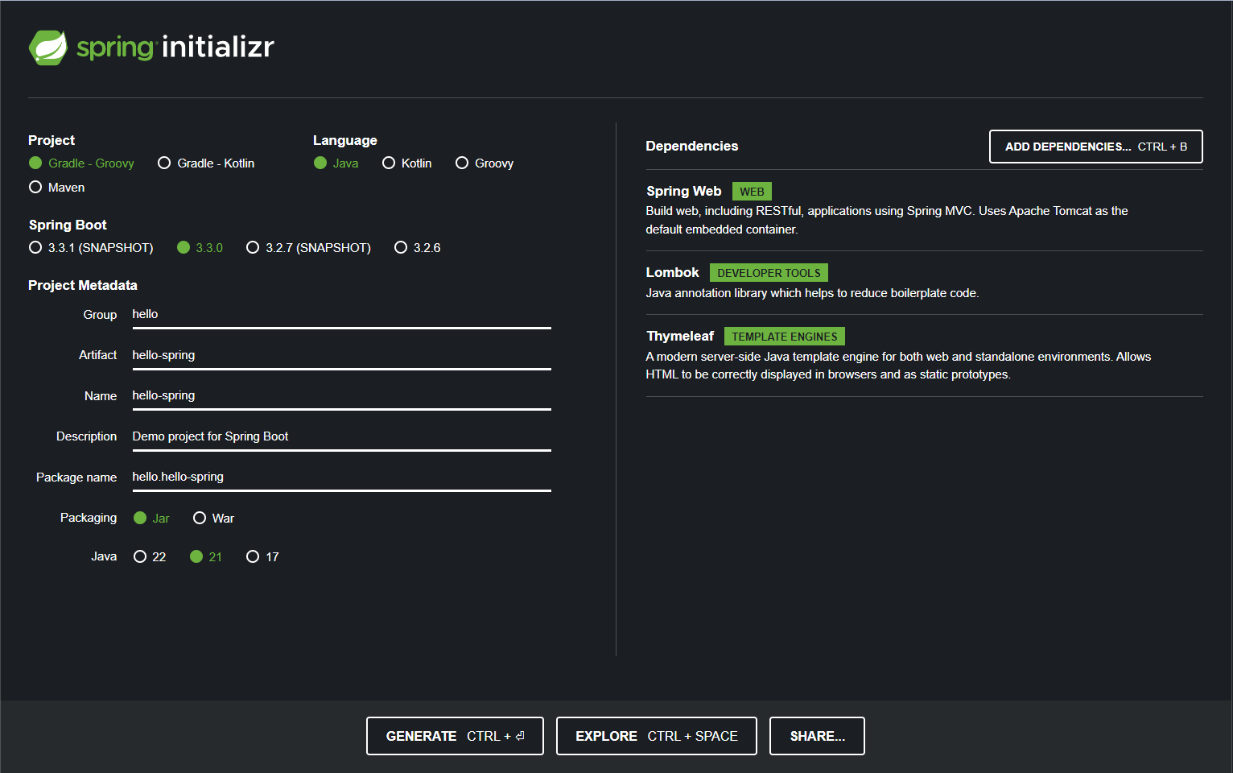Image resolution: width=1233 pixels, height=773 pixels.
Task: Choose Groovy as the language
Action: (485, 163)
